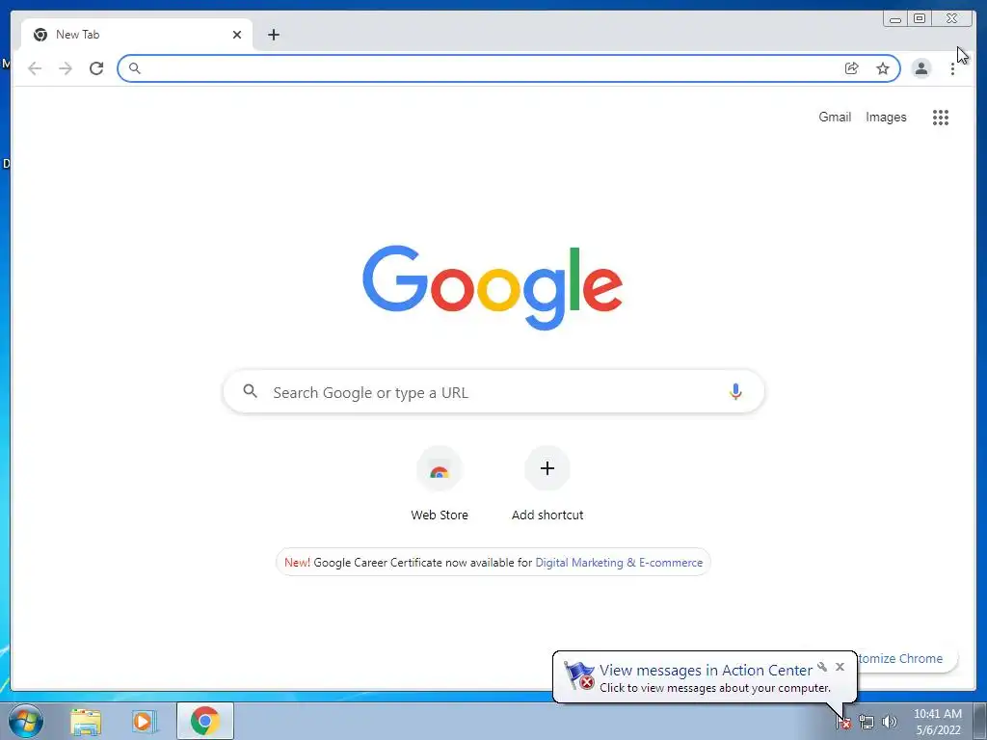Click the magnifier icon in Google search box

(250, 391)
